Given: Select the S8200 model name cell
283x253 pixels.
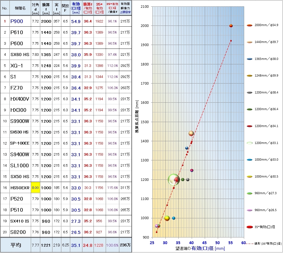Looking at the screenshot, I should pyautogui.click(x=20, y=232).
